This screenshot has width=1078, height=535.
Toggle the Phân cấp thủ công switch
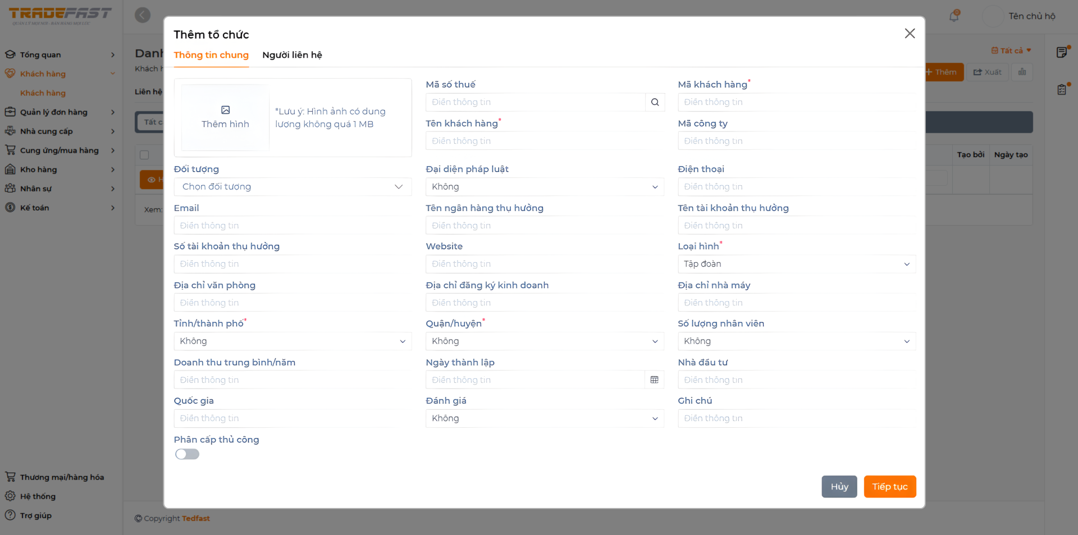coord(187,454)
